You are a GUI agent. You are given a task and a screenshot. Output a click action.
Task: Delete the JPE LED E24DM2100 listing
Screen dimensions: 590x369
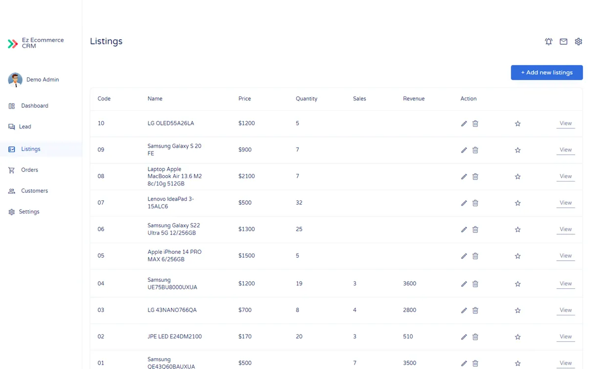pyautogui.click(x=475, y=337)
